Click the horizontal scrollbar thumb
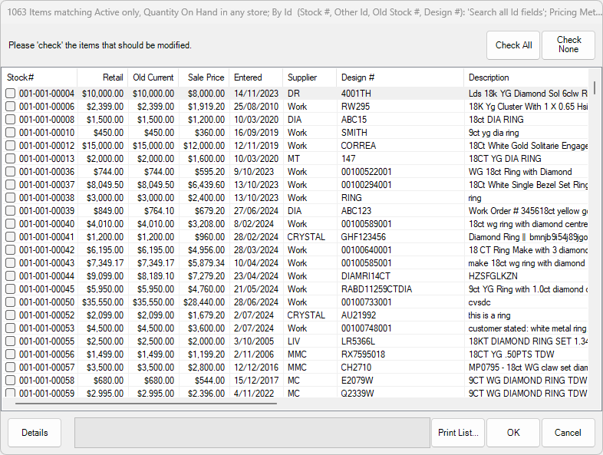Viewport: 603px width, 455px height. [146, 404]
